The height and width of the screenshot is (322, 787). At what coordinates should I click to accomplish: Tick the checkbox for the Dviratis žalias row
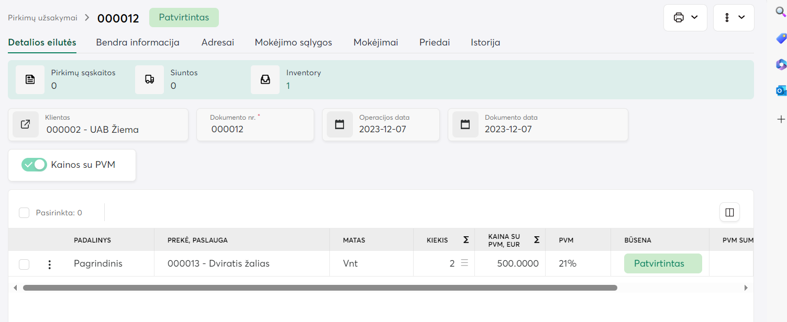24,264
